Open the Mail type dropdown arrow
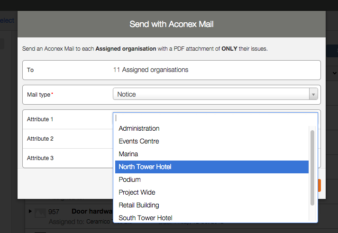The image size is (338, 233). [x=313, y=94]
